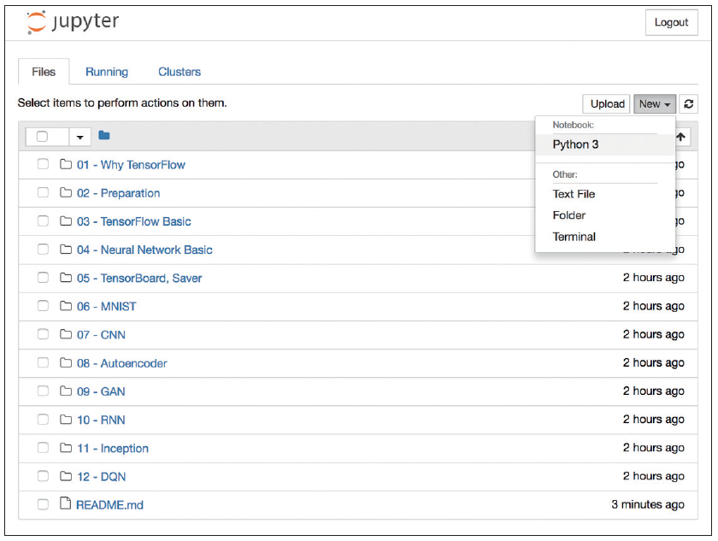Viewport: 718px width, 541px height.
Task: Click the Jupyter logo
Action: [73, 21]
